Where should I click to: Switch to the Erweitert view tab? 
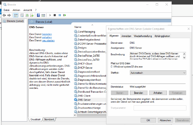click(x=36, y=119)
